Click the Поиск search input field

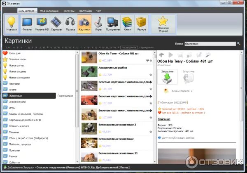click(210, 44)
